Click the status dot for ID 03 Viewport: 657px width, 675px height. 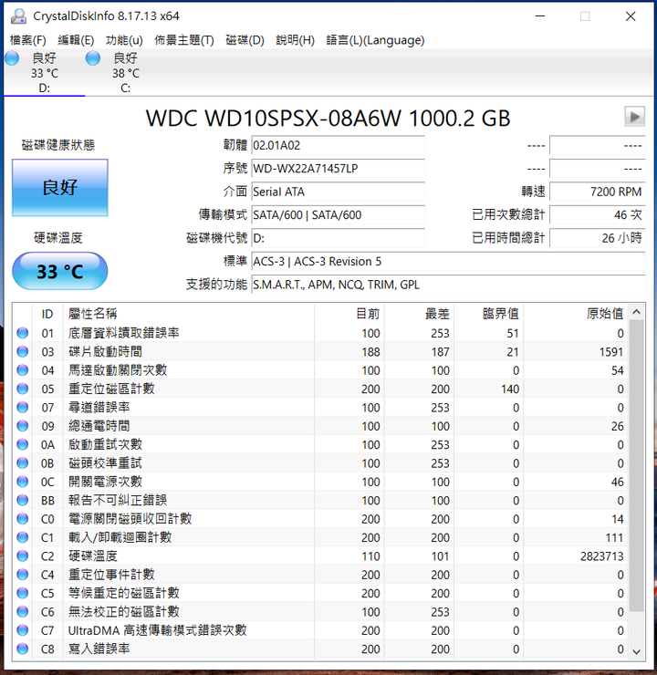[23, 352]
